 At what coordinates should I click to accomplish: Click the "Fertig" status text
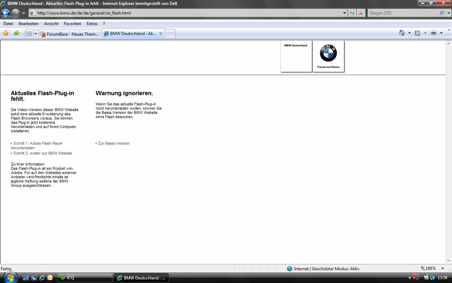(6, 268)
